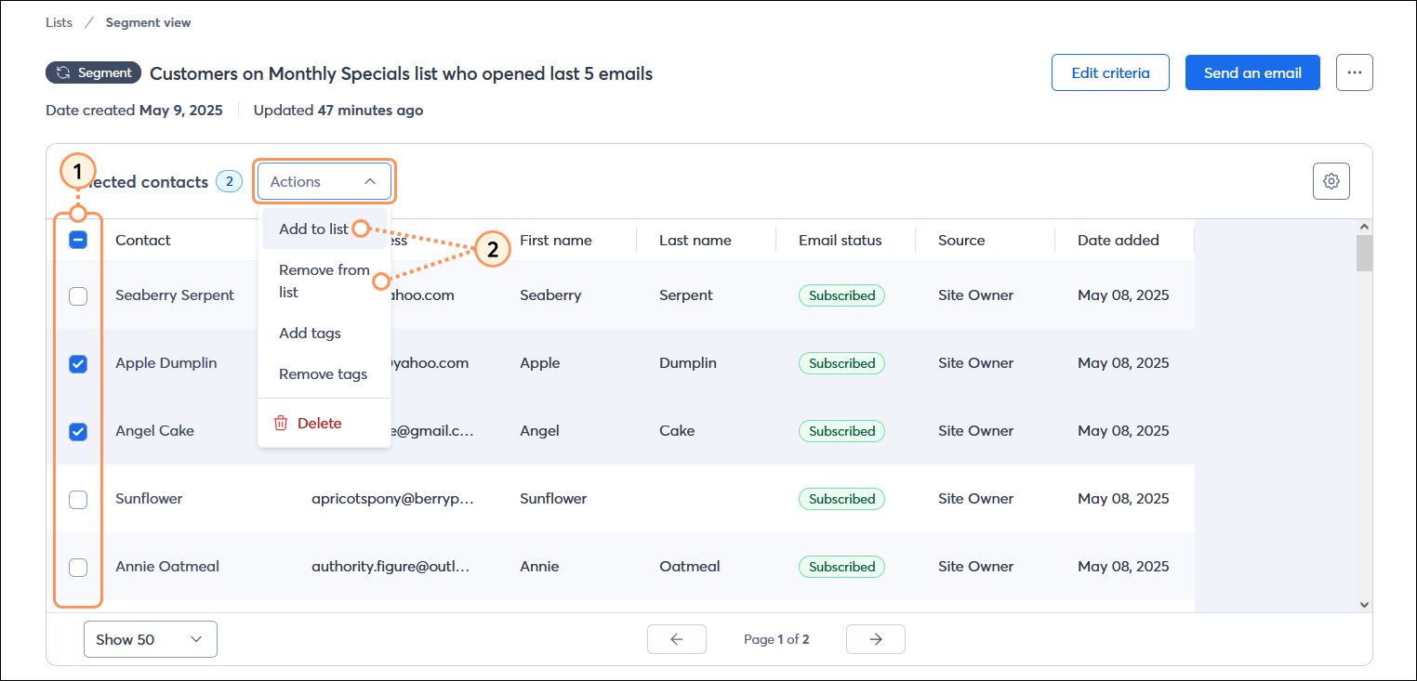Sort by the Last name column header
1417x681 pixels.
pos(695,240)
